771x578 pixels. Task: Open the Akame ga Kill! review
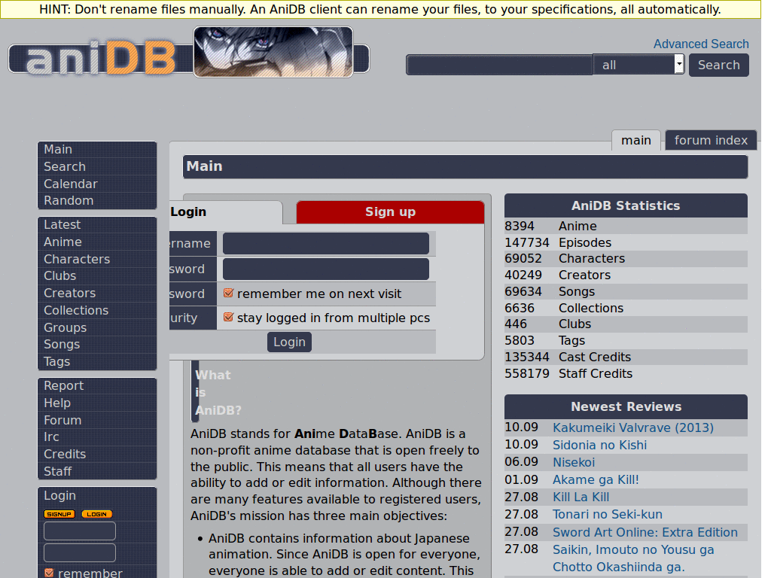coord(596,479)
